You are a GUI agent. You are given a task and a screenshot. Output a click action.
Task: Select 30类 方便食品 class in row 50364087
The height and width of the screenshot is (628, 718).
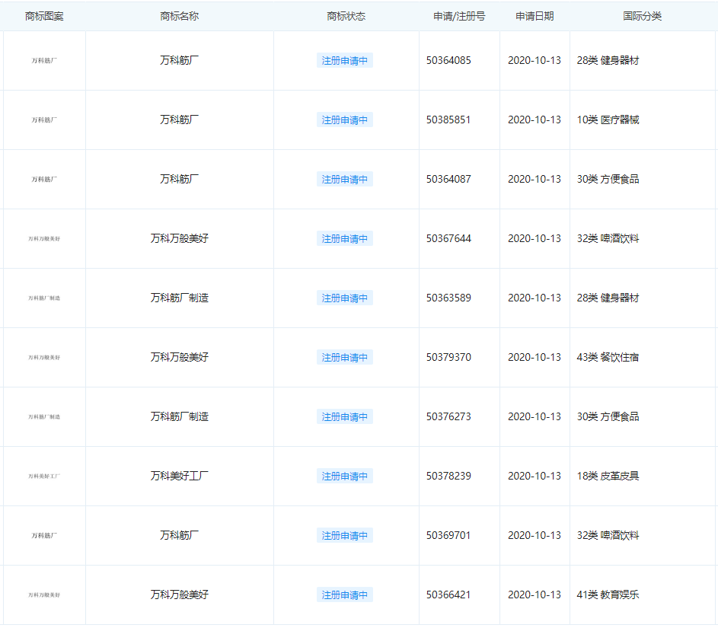coord(608,179)
